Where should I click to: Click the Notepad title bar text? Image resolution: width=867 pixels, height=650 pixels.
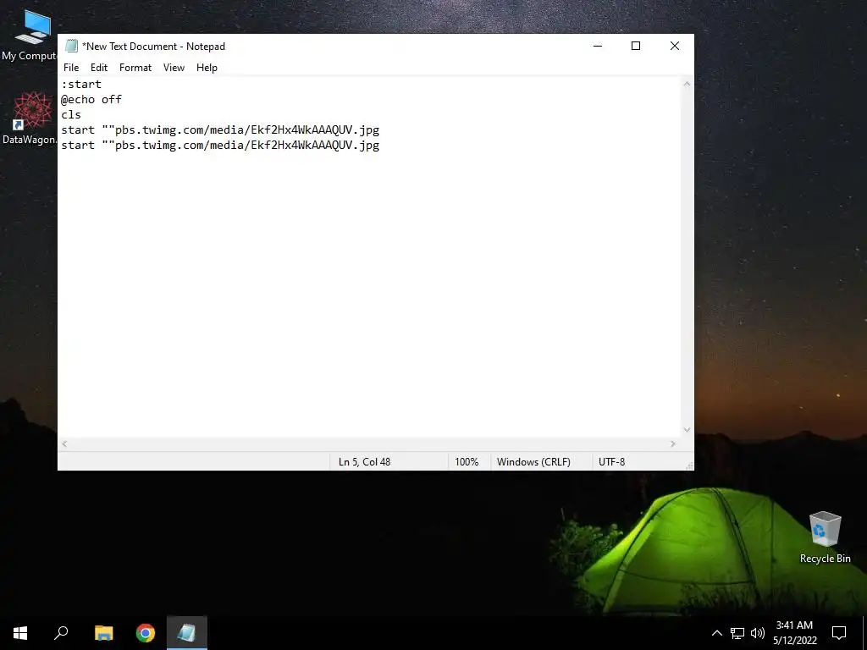tap(154, 47)
